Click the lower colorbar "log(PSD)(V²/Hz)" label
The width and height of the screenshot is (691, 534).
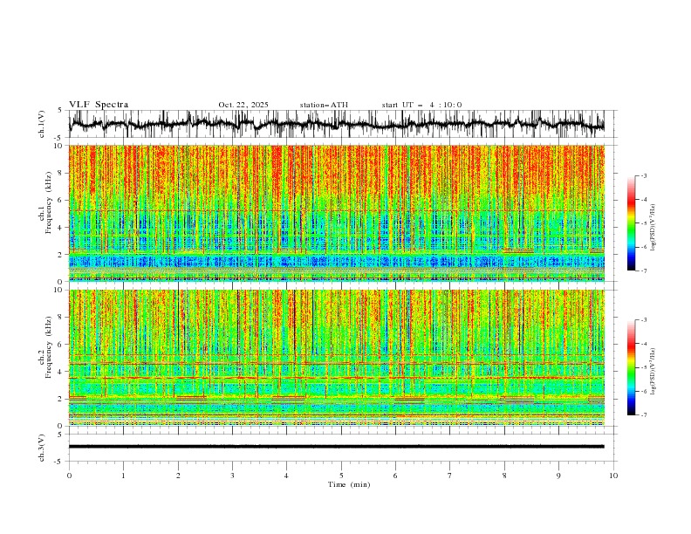click(653, 372)
